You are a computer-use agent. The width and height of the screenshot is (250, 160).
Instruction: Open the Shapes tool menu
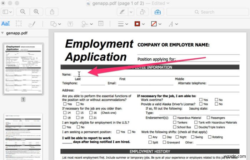click(x=56, y=24)
